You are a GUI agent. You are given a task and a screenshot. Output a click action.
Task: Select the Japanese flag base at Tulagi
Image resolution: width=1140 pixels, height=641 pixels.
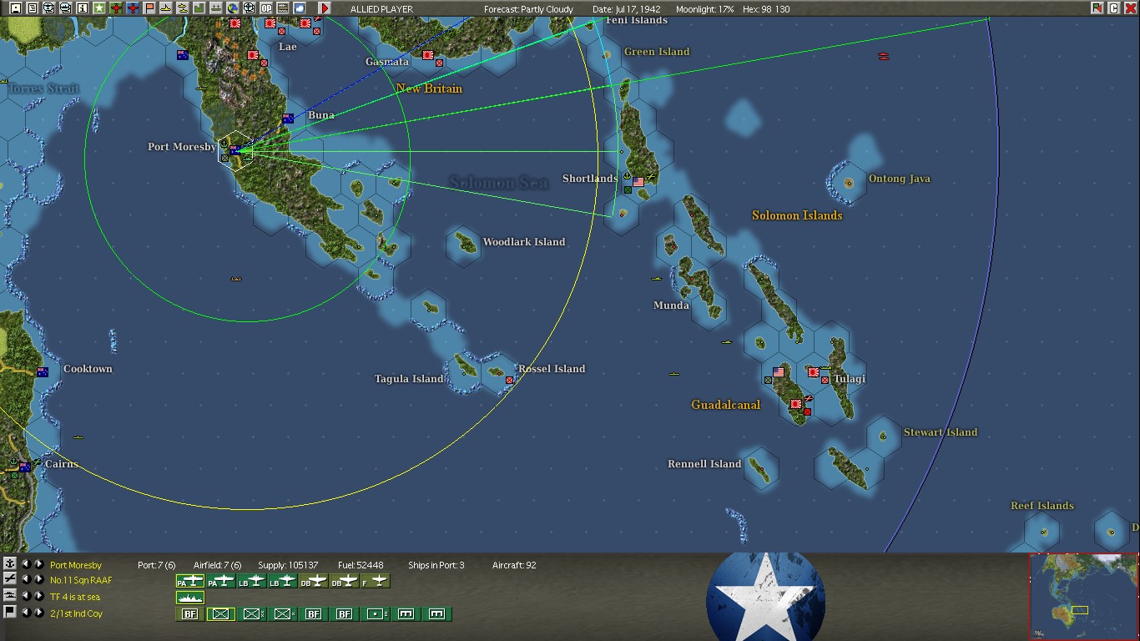click(814, 372)
